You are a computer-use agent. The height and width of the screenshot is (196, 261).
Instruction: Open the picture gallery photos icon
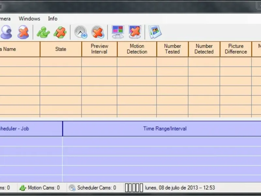(x=155, y=32)
